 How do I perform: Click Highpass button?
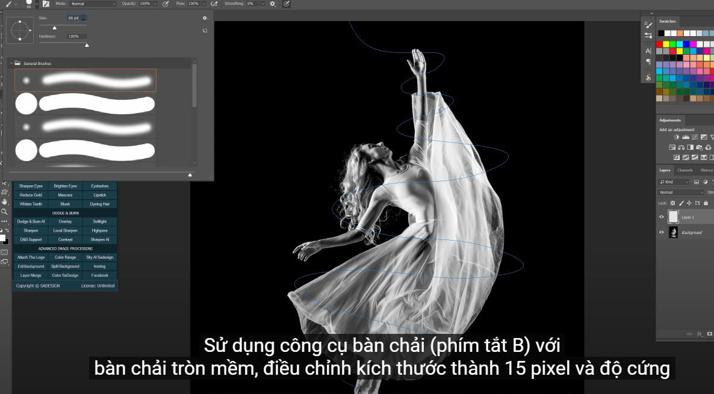coord(100,230)
